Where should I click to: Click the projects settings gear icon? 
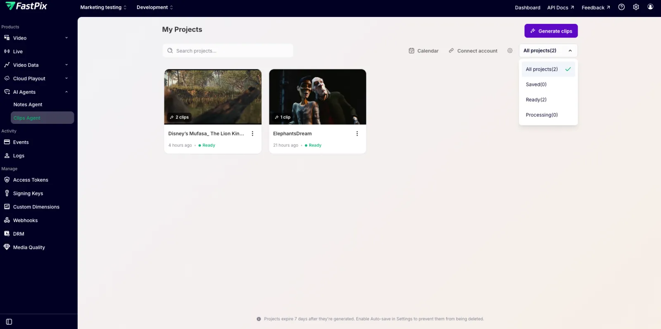click(x=510, y=51)
